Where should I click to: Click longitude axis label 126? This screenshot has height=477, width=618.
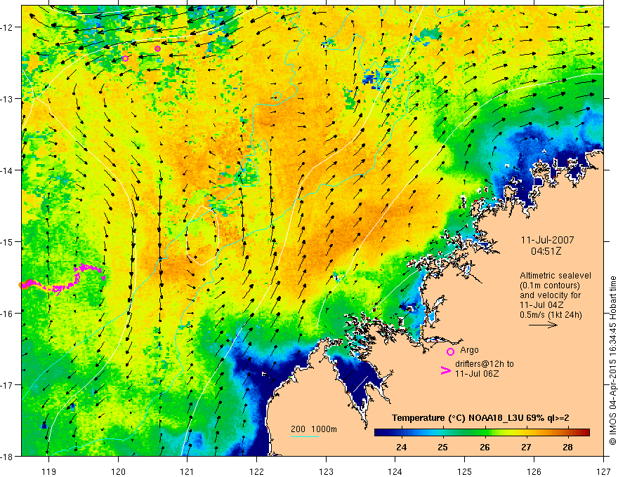(534, 471)
